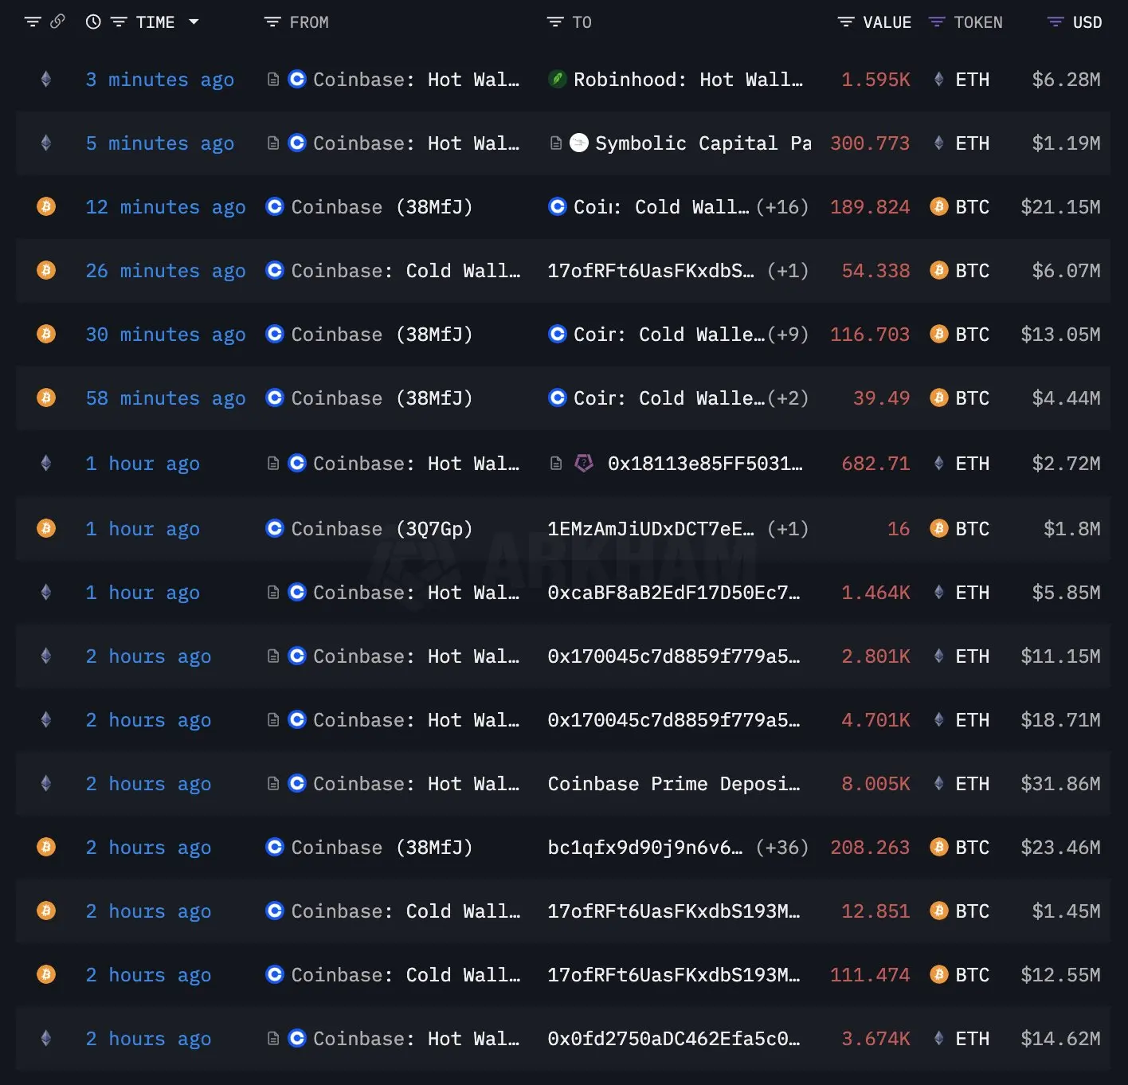Sort by the TIME column header

[x=155, y=22]
